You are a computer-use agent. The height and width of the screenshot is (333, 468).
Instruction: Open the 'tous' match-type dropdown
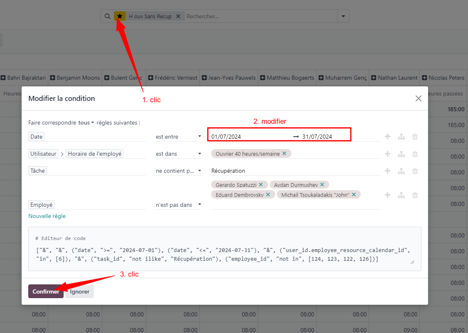click(86, 123)
